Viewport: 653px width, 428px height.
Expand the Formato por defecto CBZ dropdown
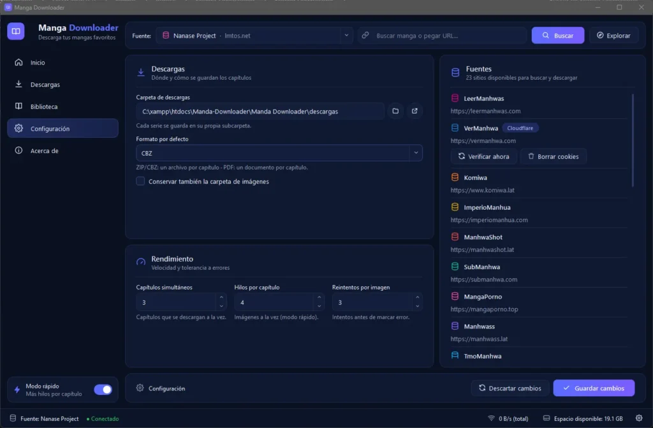[x=279, y=153]
